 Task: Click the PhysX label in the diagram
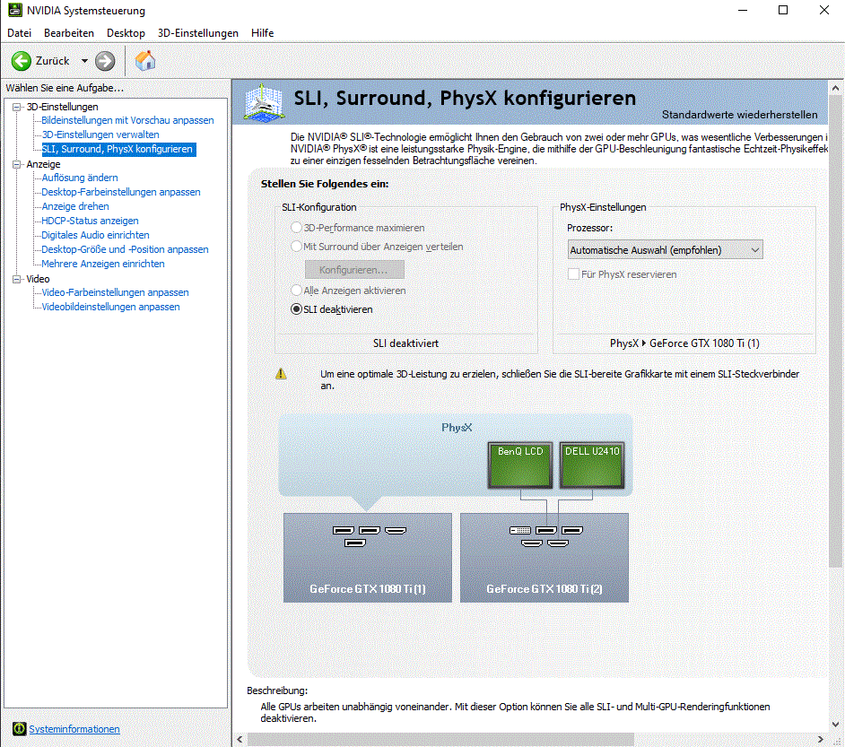(457, 428)
